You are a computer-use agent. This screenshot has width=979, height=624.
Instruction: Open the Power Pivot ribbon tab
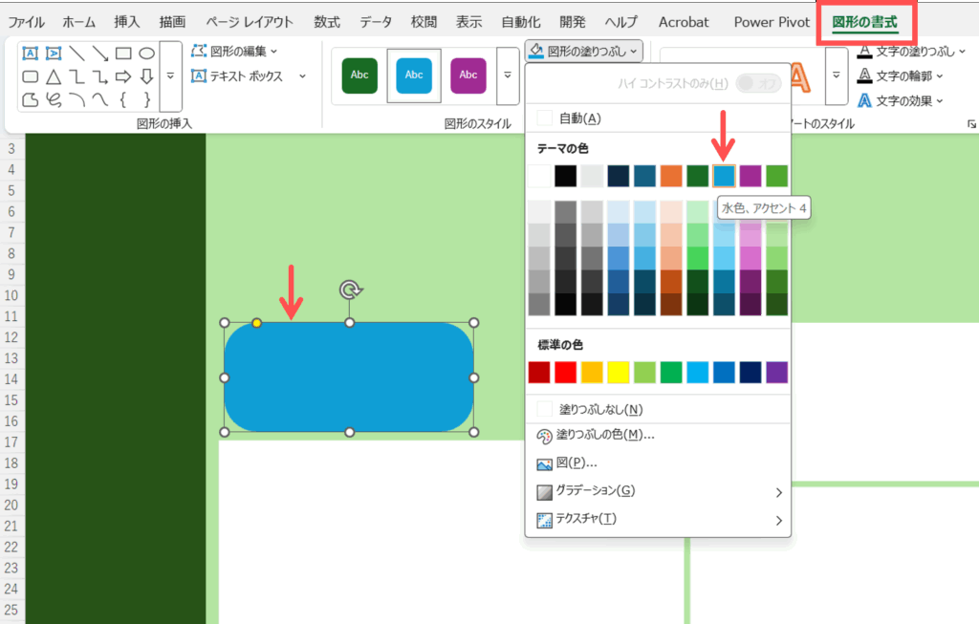[x=772, y=22]
